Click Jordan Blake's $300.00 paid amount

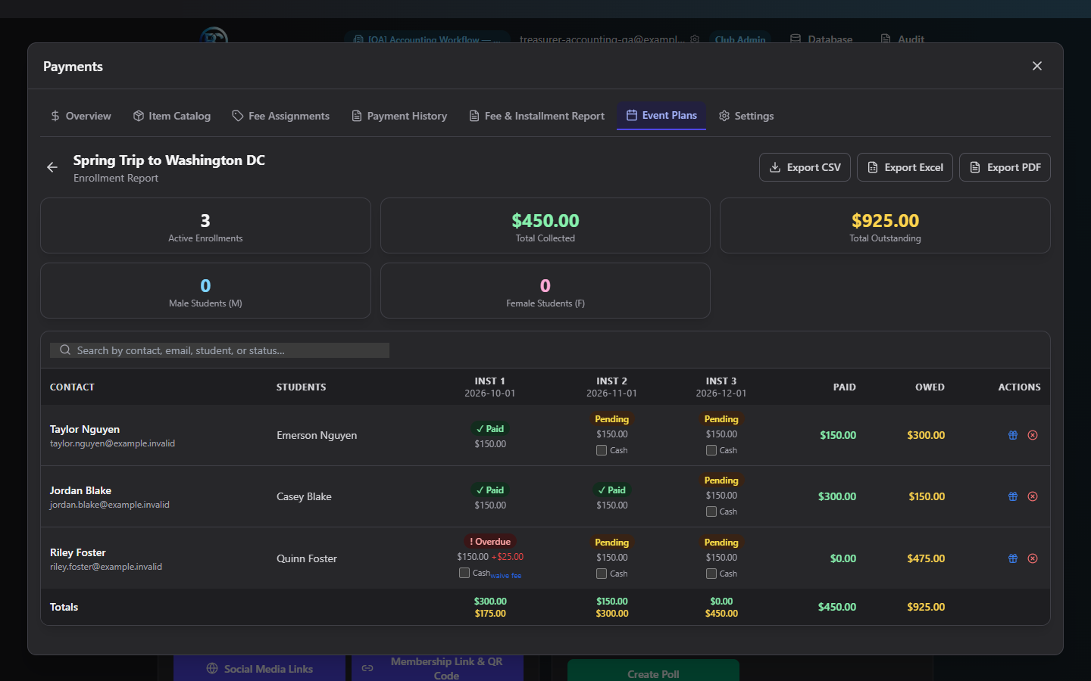pos(837,496)
